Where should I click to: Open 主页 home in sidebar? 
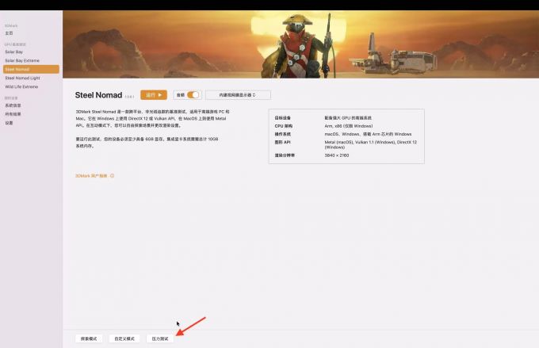click(10, 33)
